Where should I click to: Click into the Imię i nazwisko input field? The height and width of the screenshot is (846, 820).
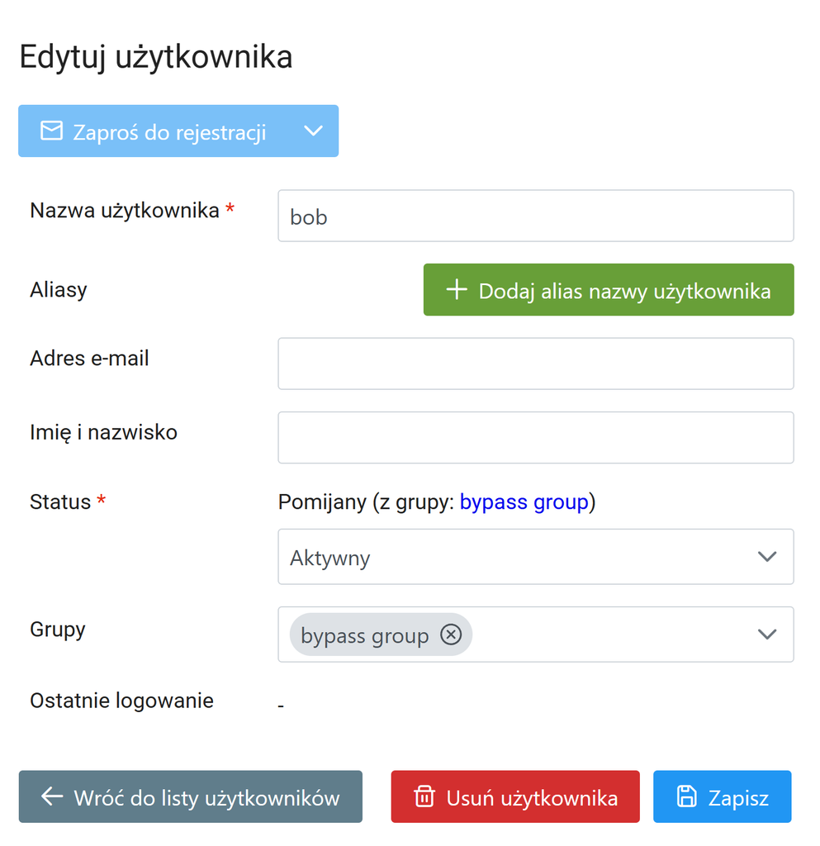[x=535, y=438]
